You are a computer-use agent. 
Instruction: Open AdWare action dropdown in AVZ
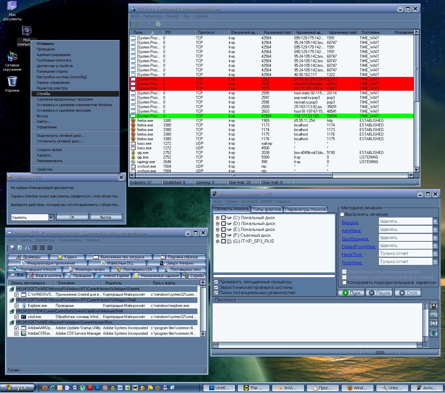tap(435, 229)
